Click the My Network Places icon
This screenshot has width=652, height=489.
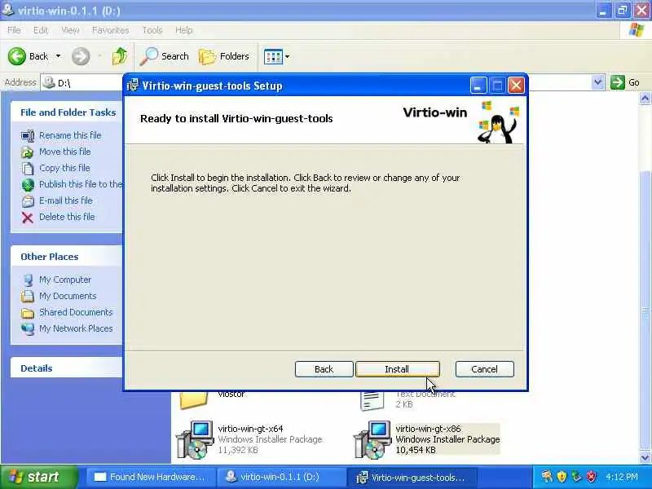[x=28, y=329]
